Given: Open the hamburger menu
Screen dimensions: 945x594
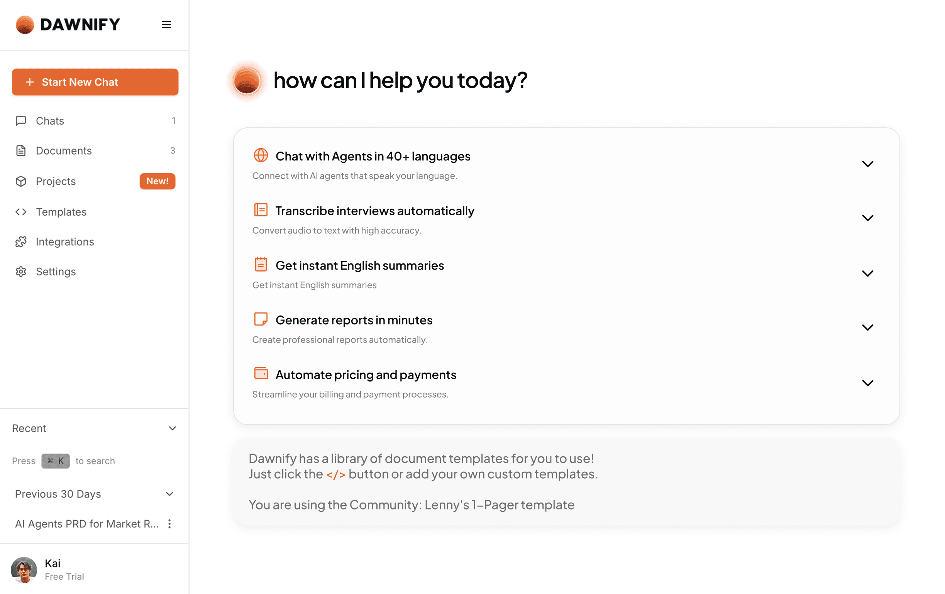Looking at the screenshot, I should [x=166, y=24].
